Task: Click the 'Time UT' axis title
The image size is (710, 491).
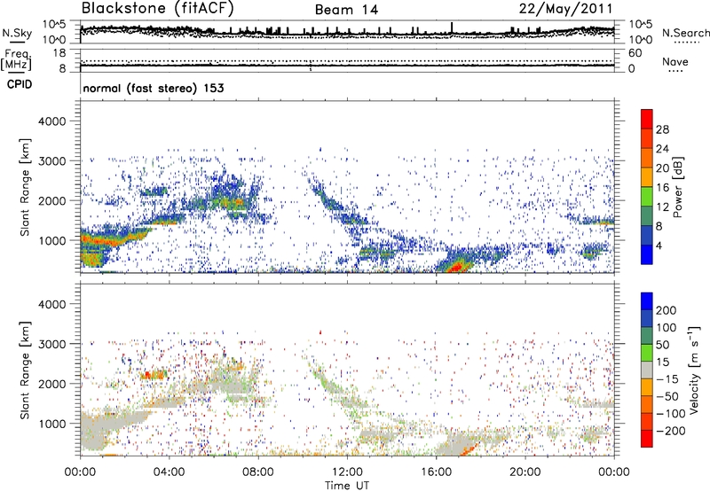Action: point(347,486)
